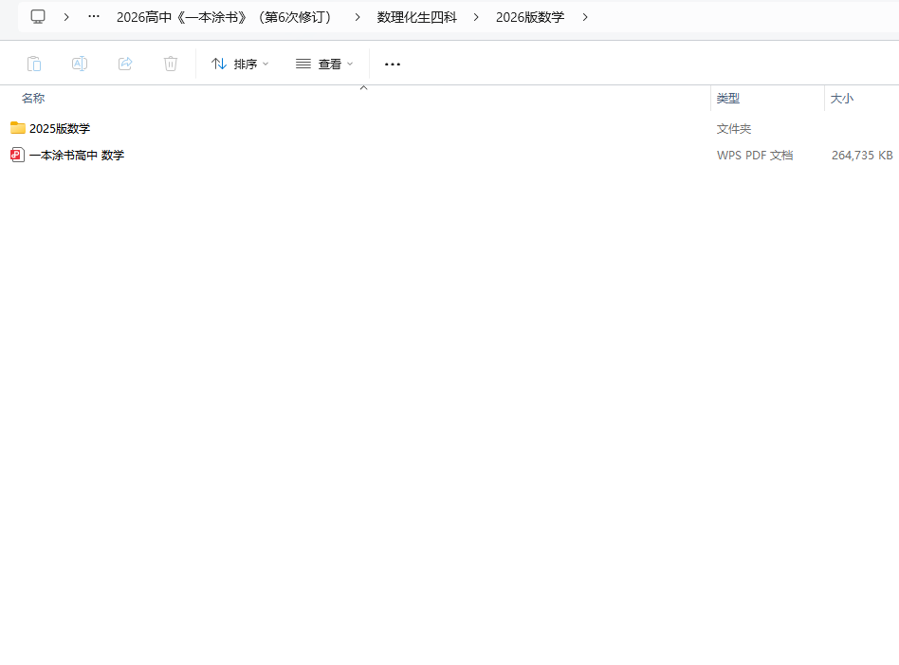Open the 查看 view dropdown
The height and width of the screenshot is (665, 899).
click(324, 64)
